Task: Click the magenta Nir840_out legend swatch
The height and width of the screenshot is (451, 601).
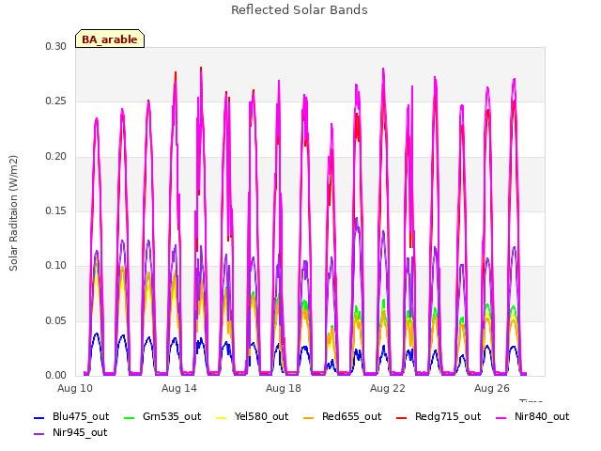Action: pos(501,417)
